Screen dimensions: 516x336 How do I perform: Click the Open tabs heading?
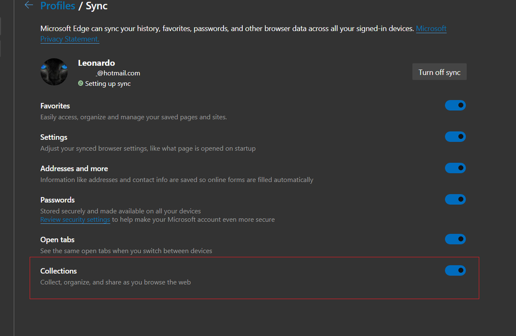(57, 240)
